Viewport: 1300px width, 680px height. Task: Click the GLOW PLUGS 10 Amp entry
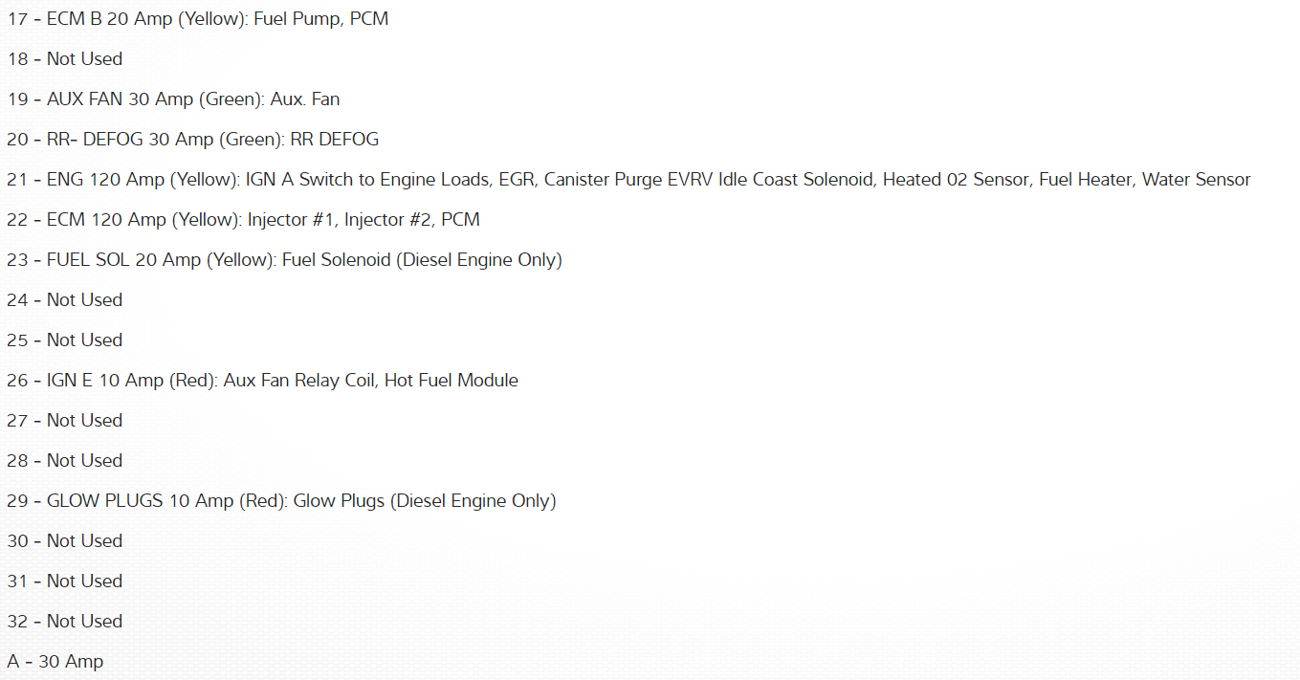click(x=281, y=500)
